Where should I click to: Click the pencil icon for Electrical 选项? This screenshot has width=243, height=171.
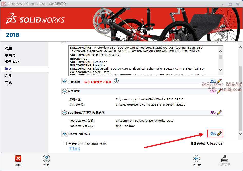[x=219, y=134]
